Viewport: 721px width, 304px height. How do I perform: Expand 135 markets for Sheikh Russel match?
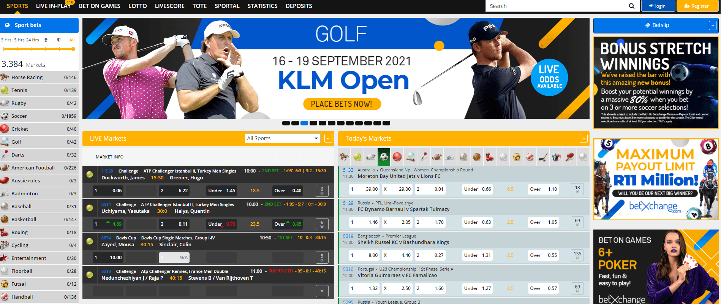[x=577, y=255]
